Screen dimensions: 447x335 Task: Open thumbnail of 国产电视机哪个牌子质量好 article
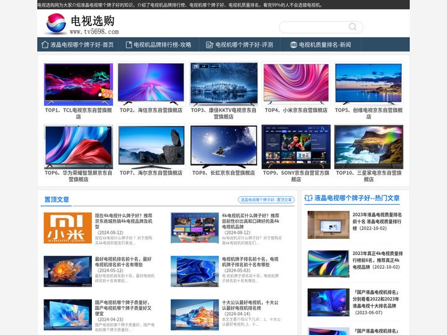[x=68, y=315]
